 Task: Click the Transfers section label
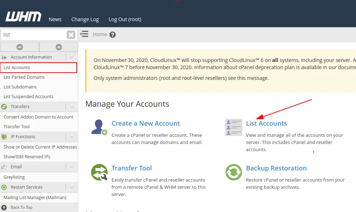coord(20,107)
